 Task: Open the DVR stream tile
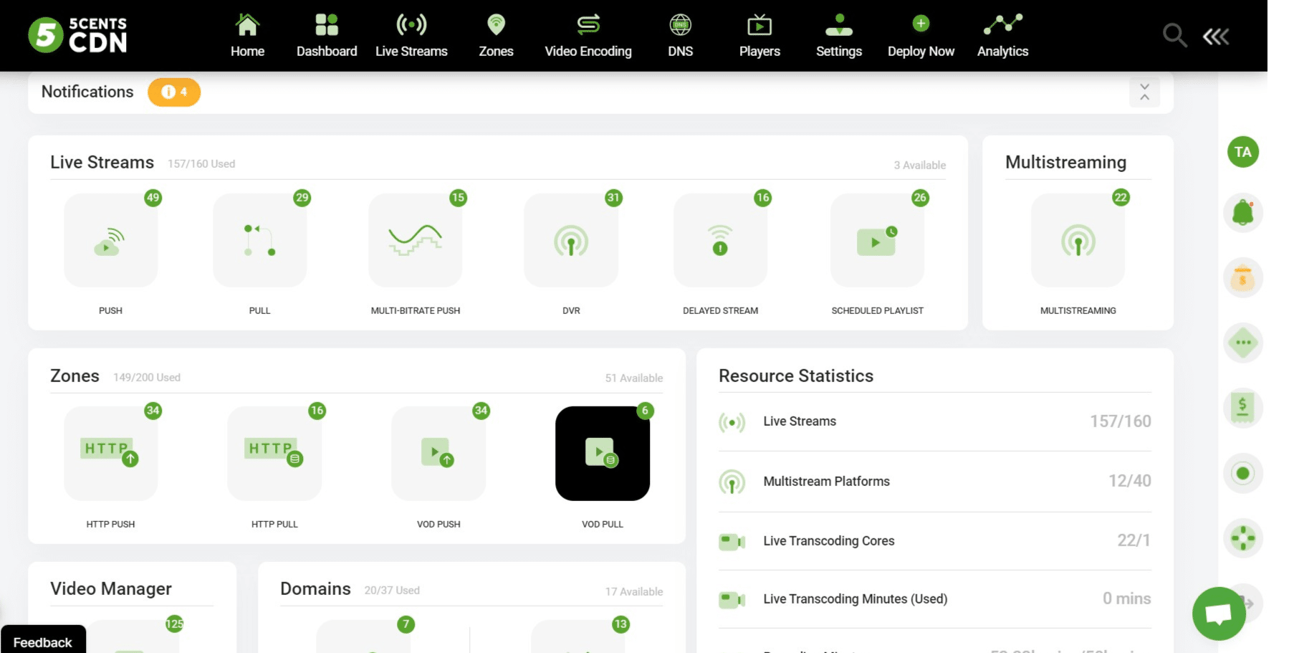click(571, 240)
